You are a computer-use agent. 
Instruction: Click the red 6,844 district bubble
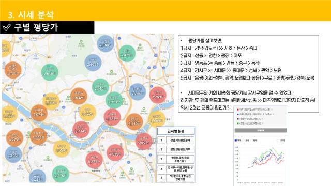pyautogui.click(x=94, y=160)
